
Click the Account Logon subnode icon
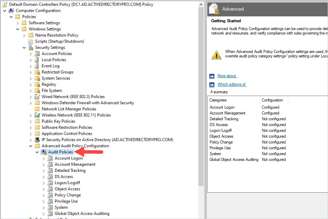[51, 158]
